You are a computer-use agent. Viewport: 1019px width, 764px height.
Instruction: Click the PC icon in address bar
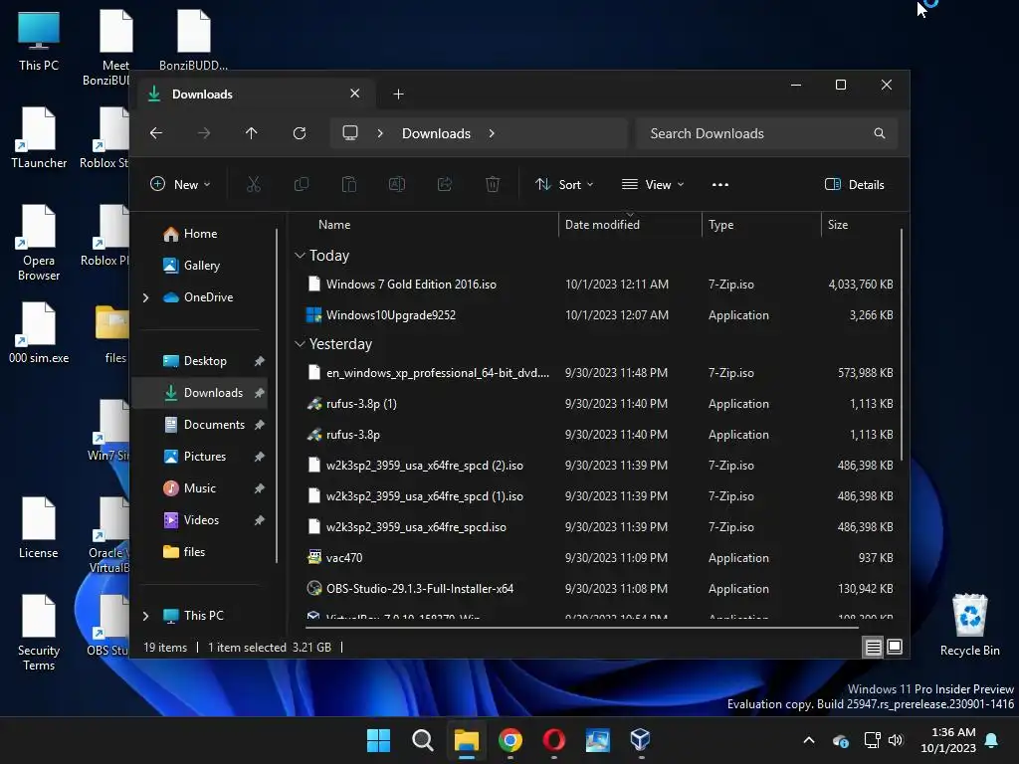(x=350, y=133)
